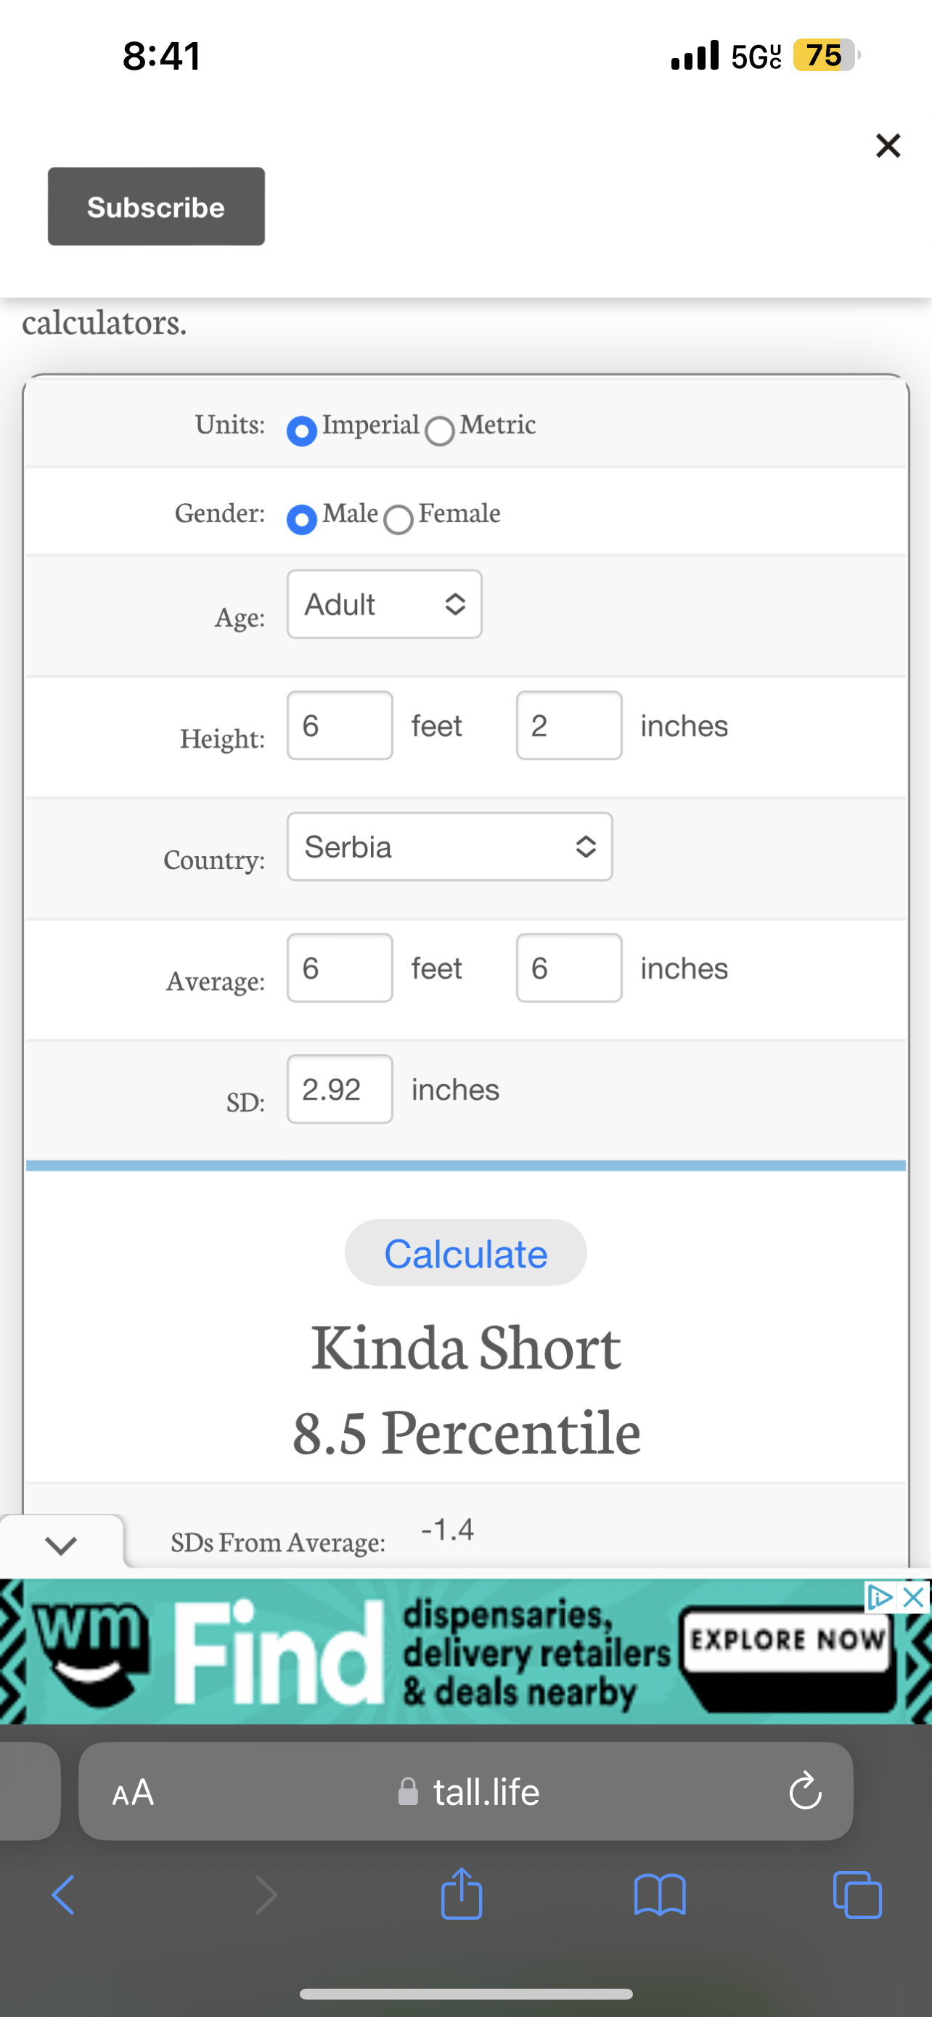The width and height of the screenshot is (932, 2017).
Task: Edit the SD inches value field
Action: 340,1089
